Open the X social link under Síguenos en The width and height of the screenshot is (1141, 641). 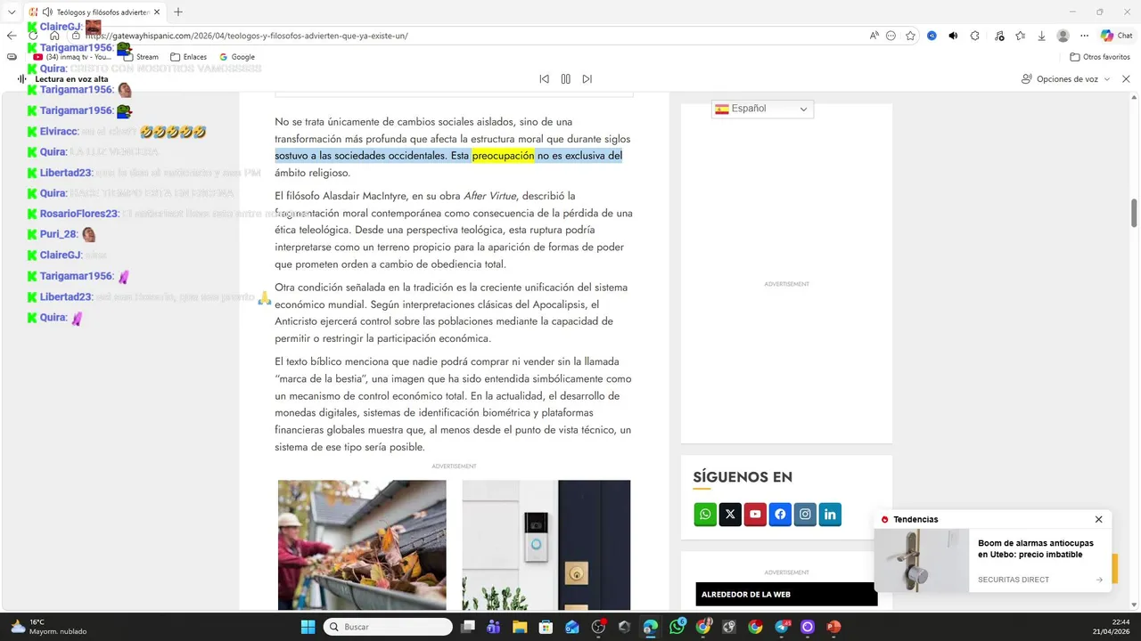click(x=730, y=515)
